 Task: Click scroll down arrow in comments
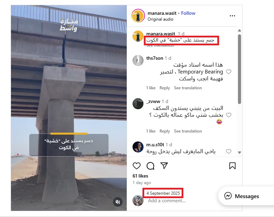point(239,152)
